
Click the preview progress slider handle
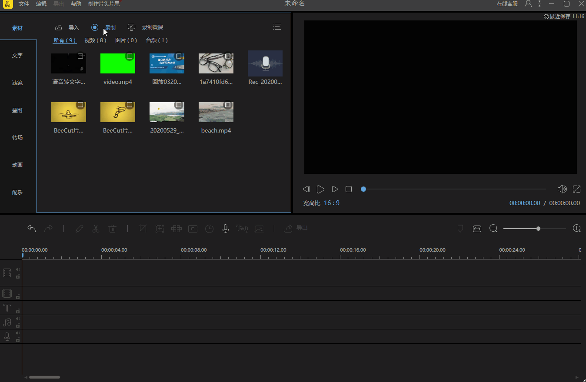click(x=363, y=189)
